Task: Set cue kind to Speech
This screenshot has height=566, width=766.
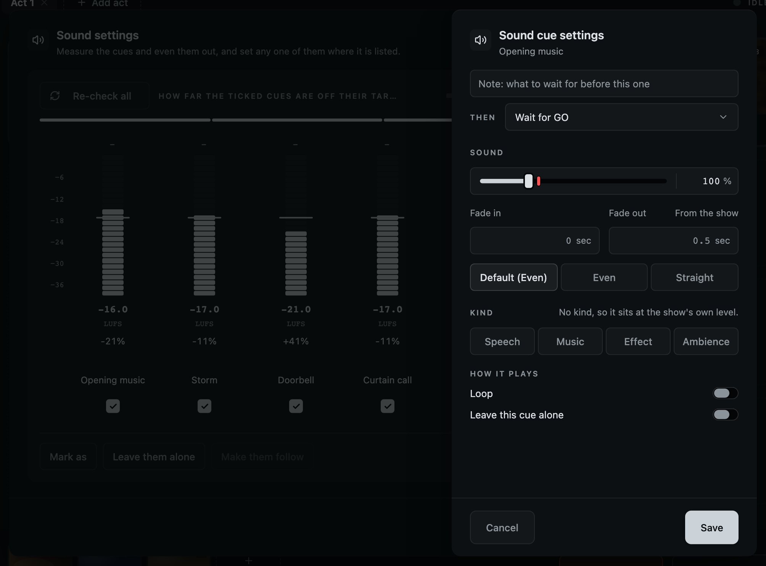Action: tap(502, 341)
